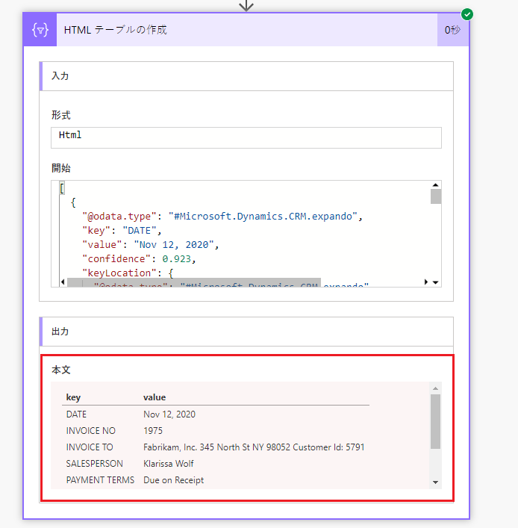The height and width of the screenshot is (528, 518).
Task: Click the 本文 output vertical scrollbar thumb
Action: 436,421
